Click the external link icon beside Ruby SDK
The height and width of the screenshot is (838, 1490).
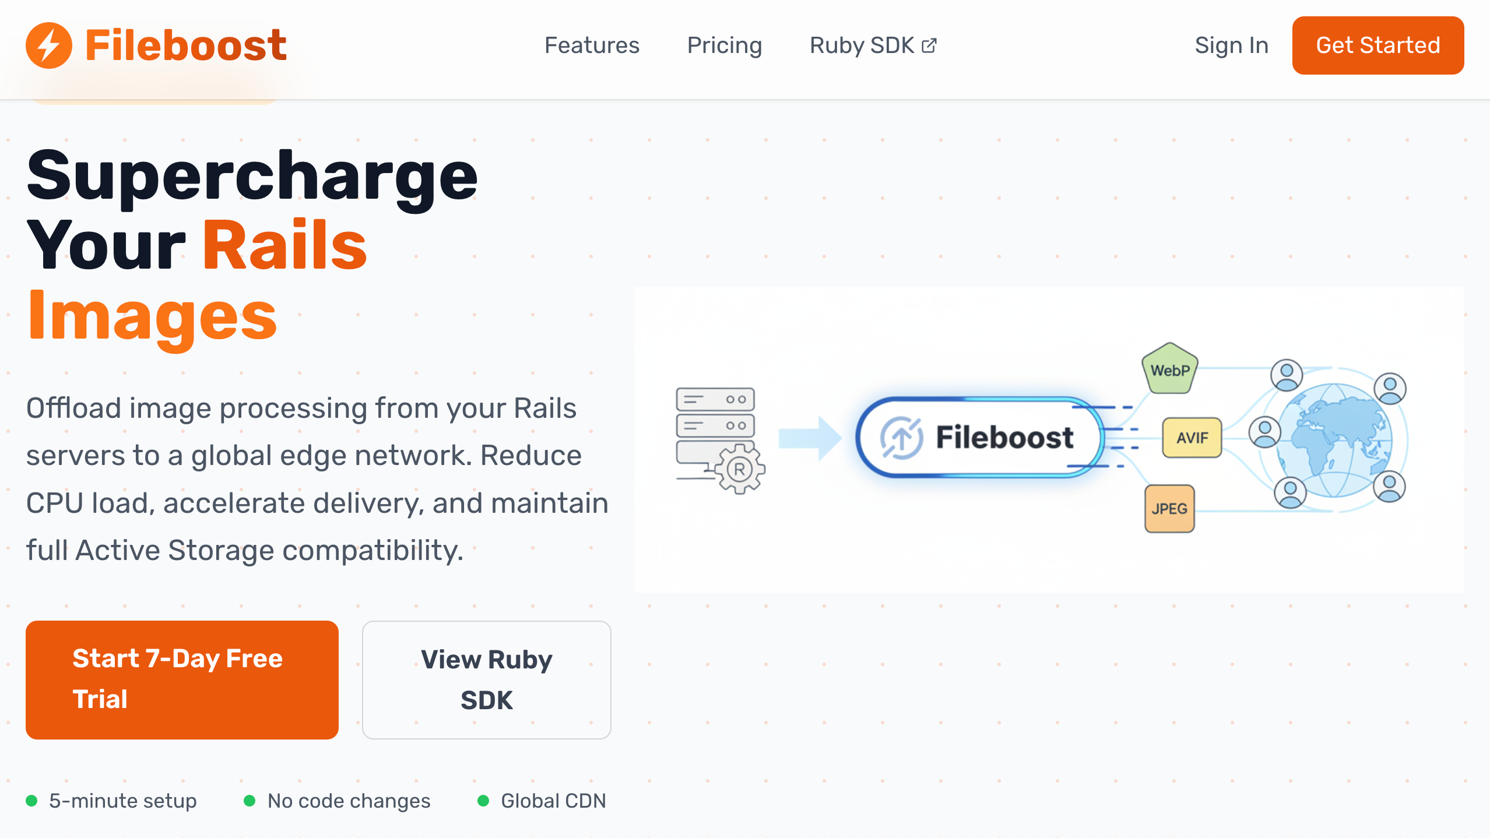click(x=929, y=45)
